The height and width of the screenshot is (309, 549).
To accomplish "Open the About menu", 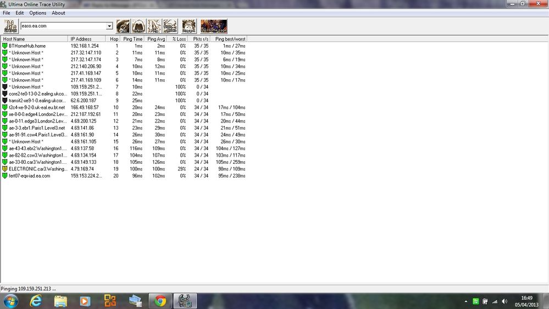I will (x=58, y=13).
